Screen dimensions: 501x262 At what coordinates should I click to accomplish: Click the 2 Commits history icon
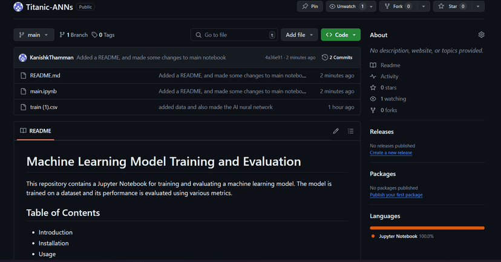coord(325,57)
